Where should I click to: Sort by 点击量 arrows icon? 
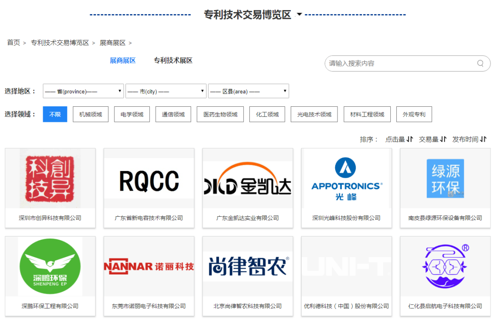click(x=410, y=139)
